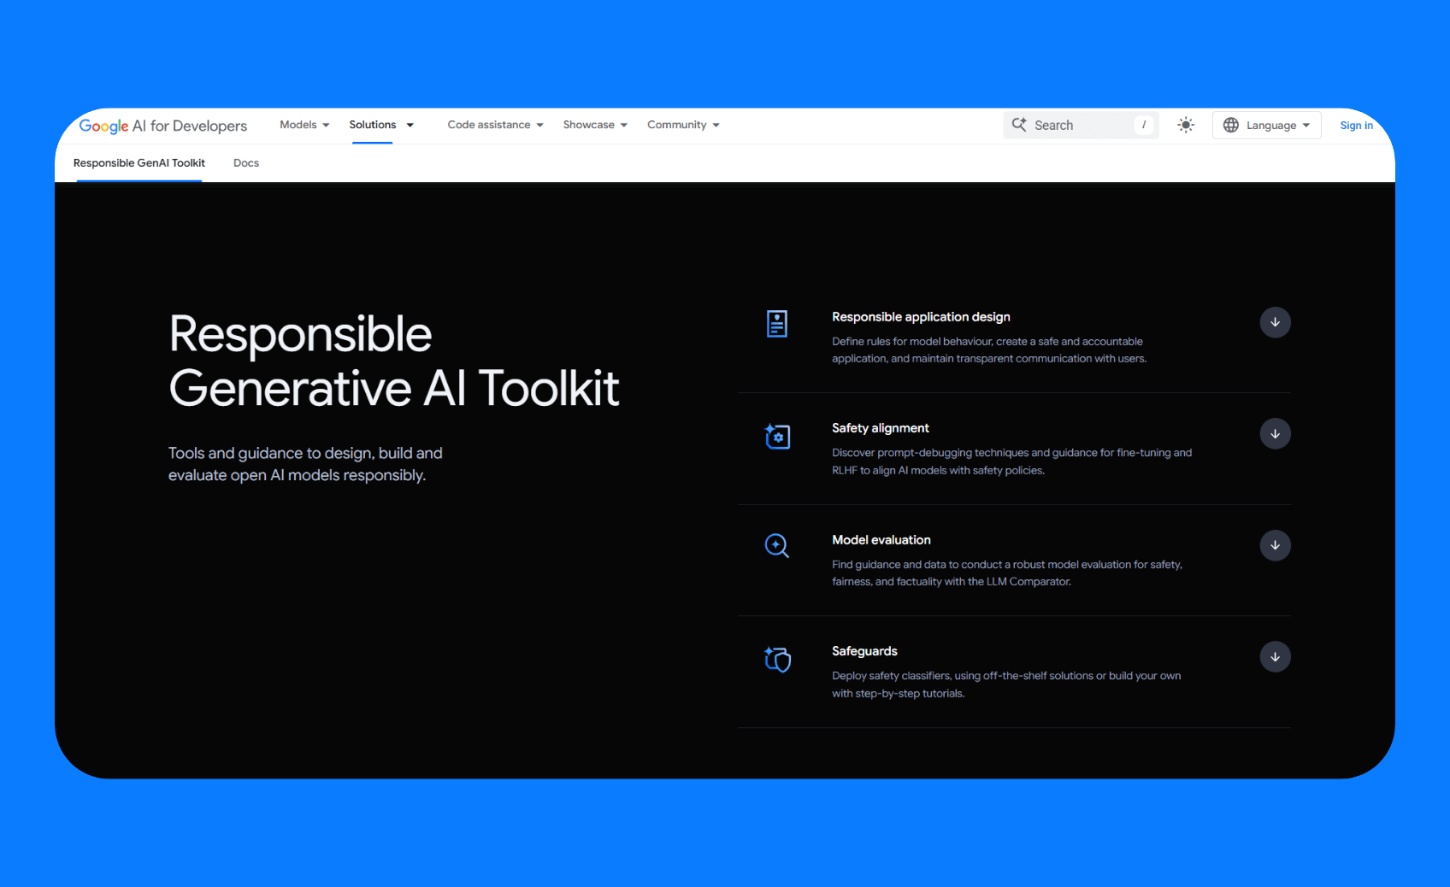Click the 'Define rules for model behaviour' description
1450x887 pixels.
pos(989,350)
